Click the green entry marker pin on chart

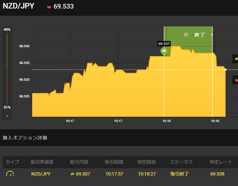pyautogui.click(x=164, y=52)
